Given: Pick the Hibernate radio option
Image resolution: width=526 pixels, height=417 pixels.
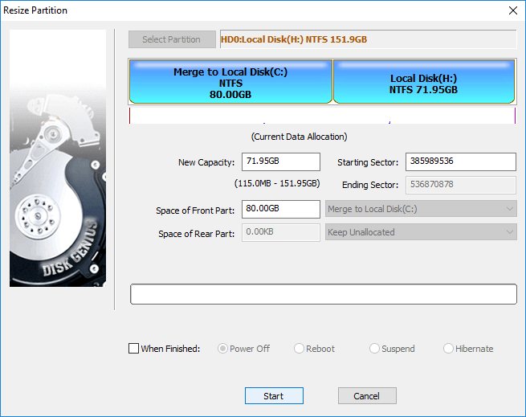Looking at the screenshot, I should (449, 349).
